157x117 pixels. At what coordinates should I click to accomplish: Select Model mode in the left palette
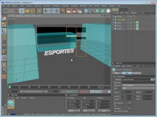(x=4, y=24)
